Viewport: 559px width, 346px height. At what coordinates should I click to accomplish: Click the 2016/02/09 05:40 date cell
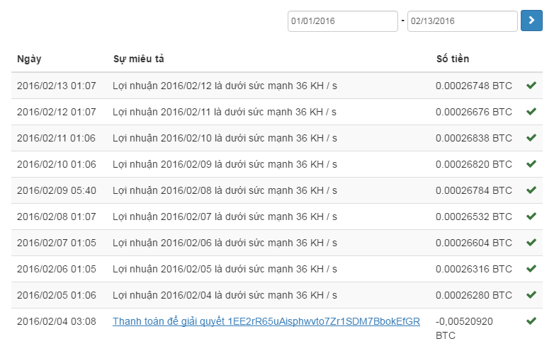click(x=56, y=190)
